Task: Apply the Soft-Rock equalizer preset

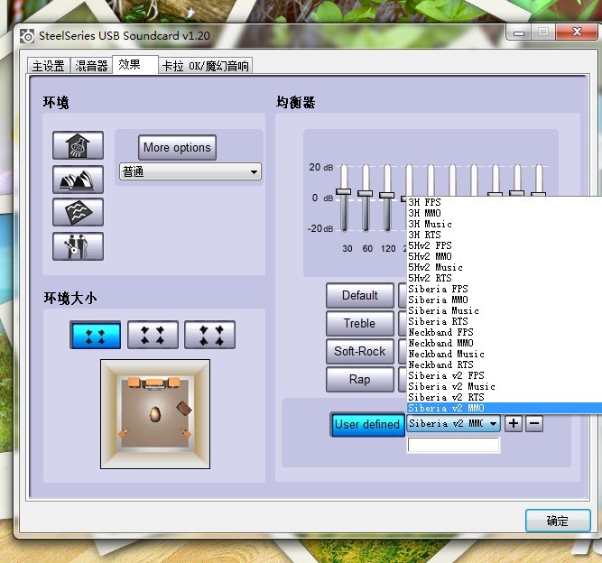Action: tap(360, 351)
